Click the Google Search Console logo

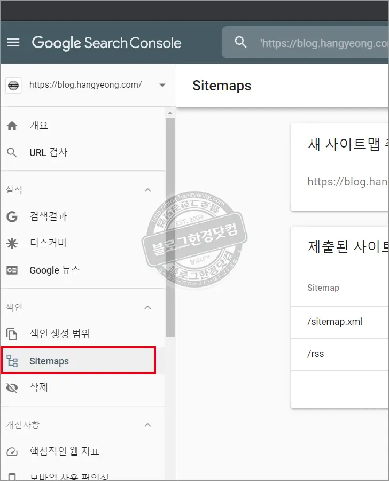point(106,43)
